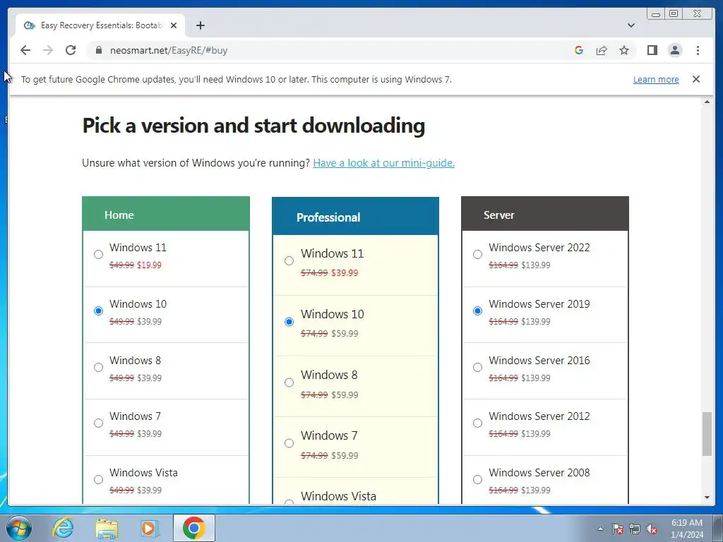Select Home Windows 7 radio button
Viewport: 723px width, 542px height.
(98, 423)
